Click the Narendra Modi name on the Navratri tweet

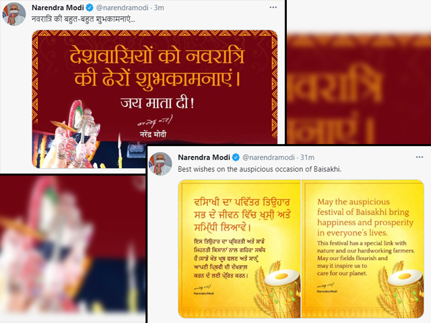[x=58, y=7]
